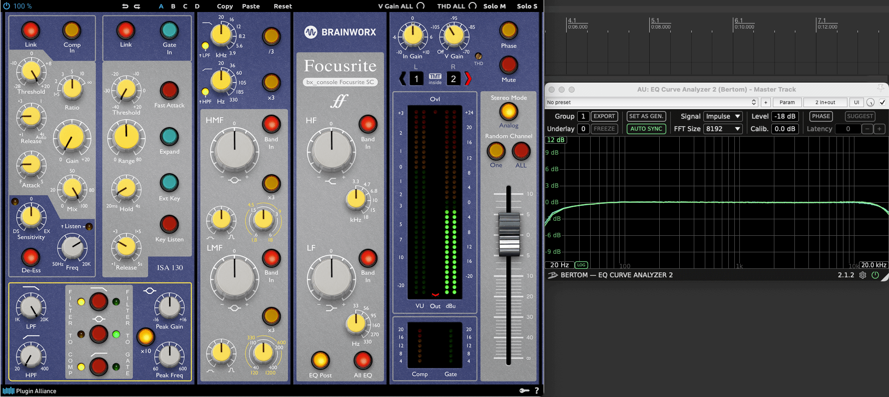Click the undo arrow in the top toolbar
889x397 pixels.
125,6
